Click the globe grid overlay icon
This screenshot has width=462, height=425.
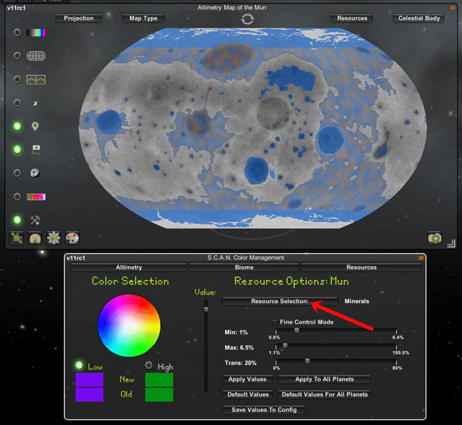point(36,55)
